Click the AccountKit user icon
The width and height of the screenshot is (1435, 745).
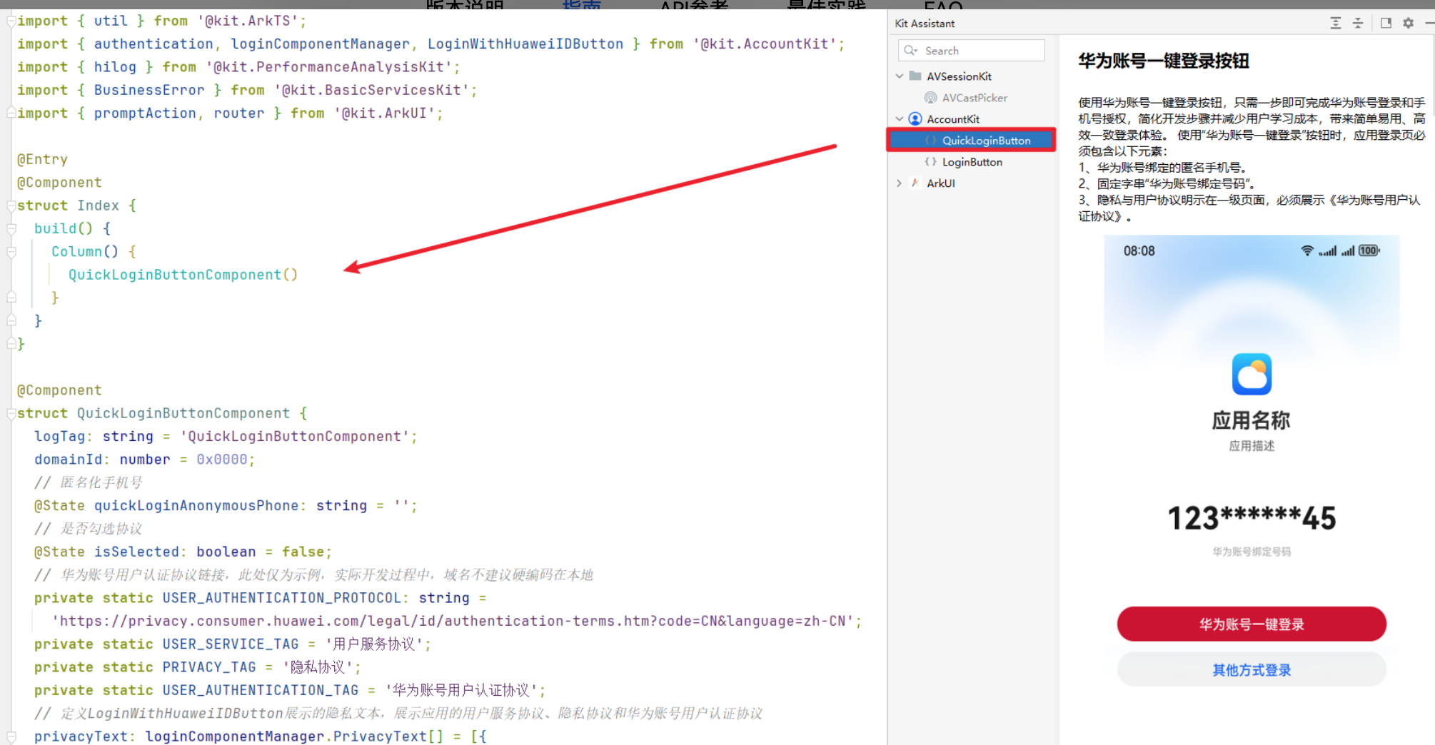(915, 119)
